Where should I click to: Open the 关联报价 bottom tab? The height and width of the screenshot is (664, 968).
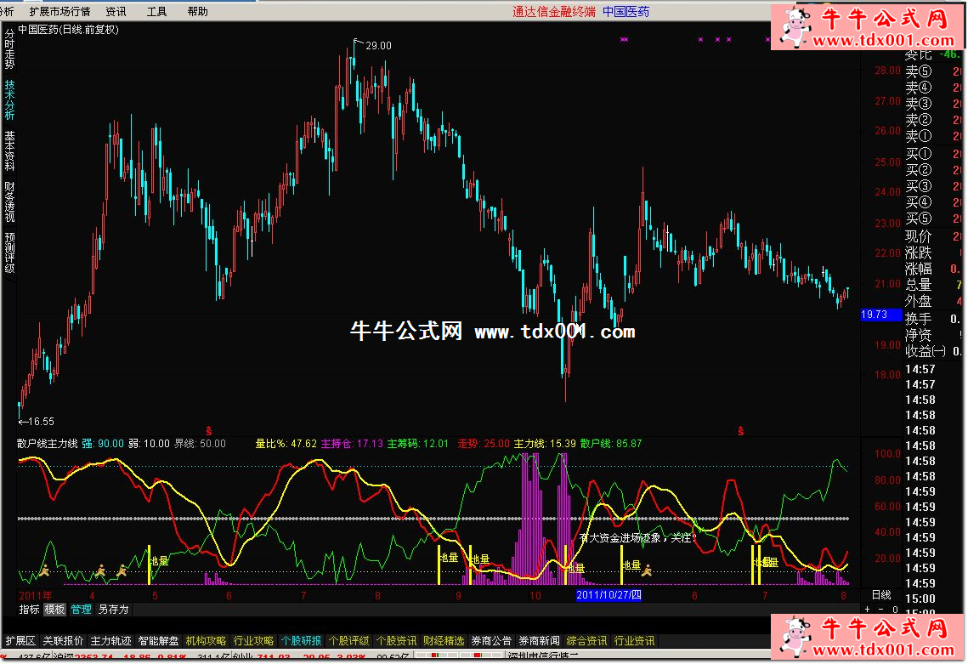63,640
